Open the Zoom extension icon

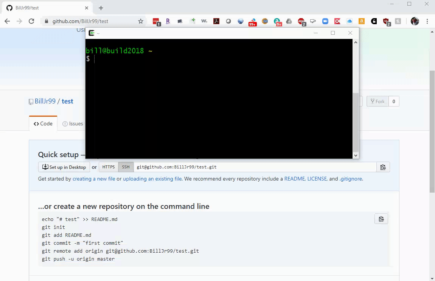click(325, 21)
